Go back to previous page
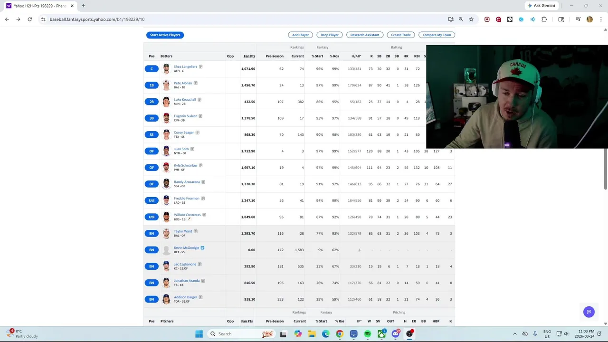Image resolution: width=608 pixels, height=342 pixels. point(7,19)
